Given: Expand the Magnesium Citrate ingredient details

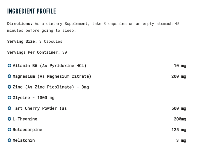Looking at the screenshot, I should (x=52, y=76).
